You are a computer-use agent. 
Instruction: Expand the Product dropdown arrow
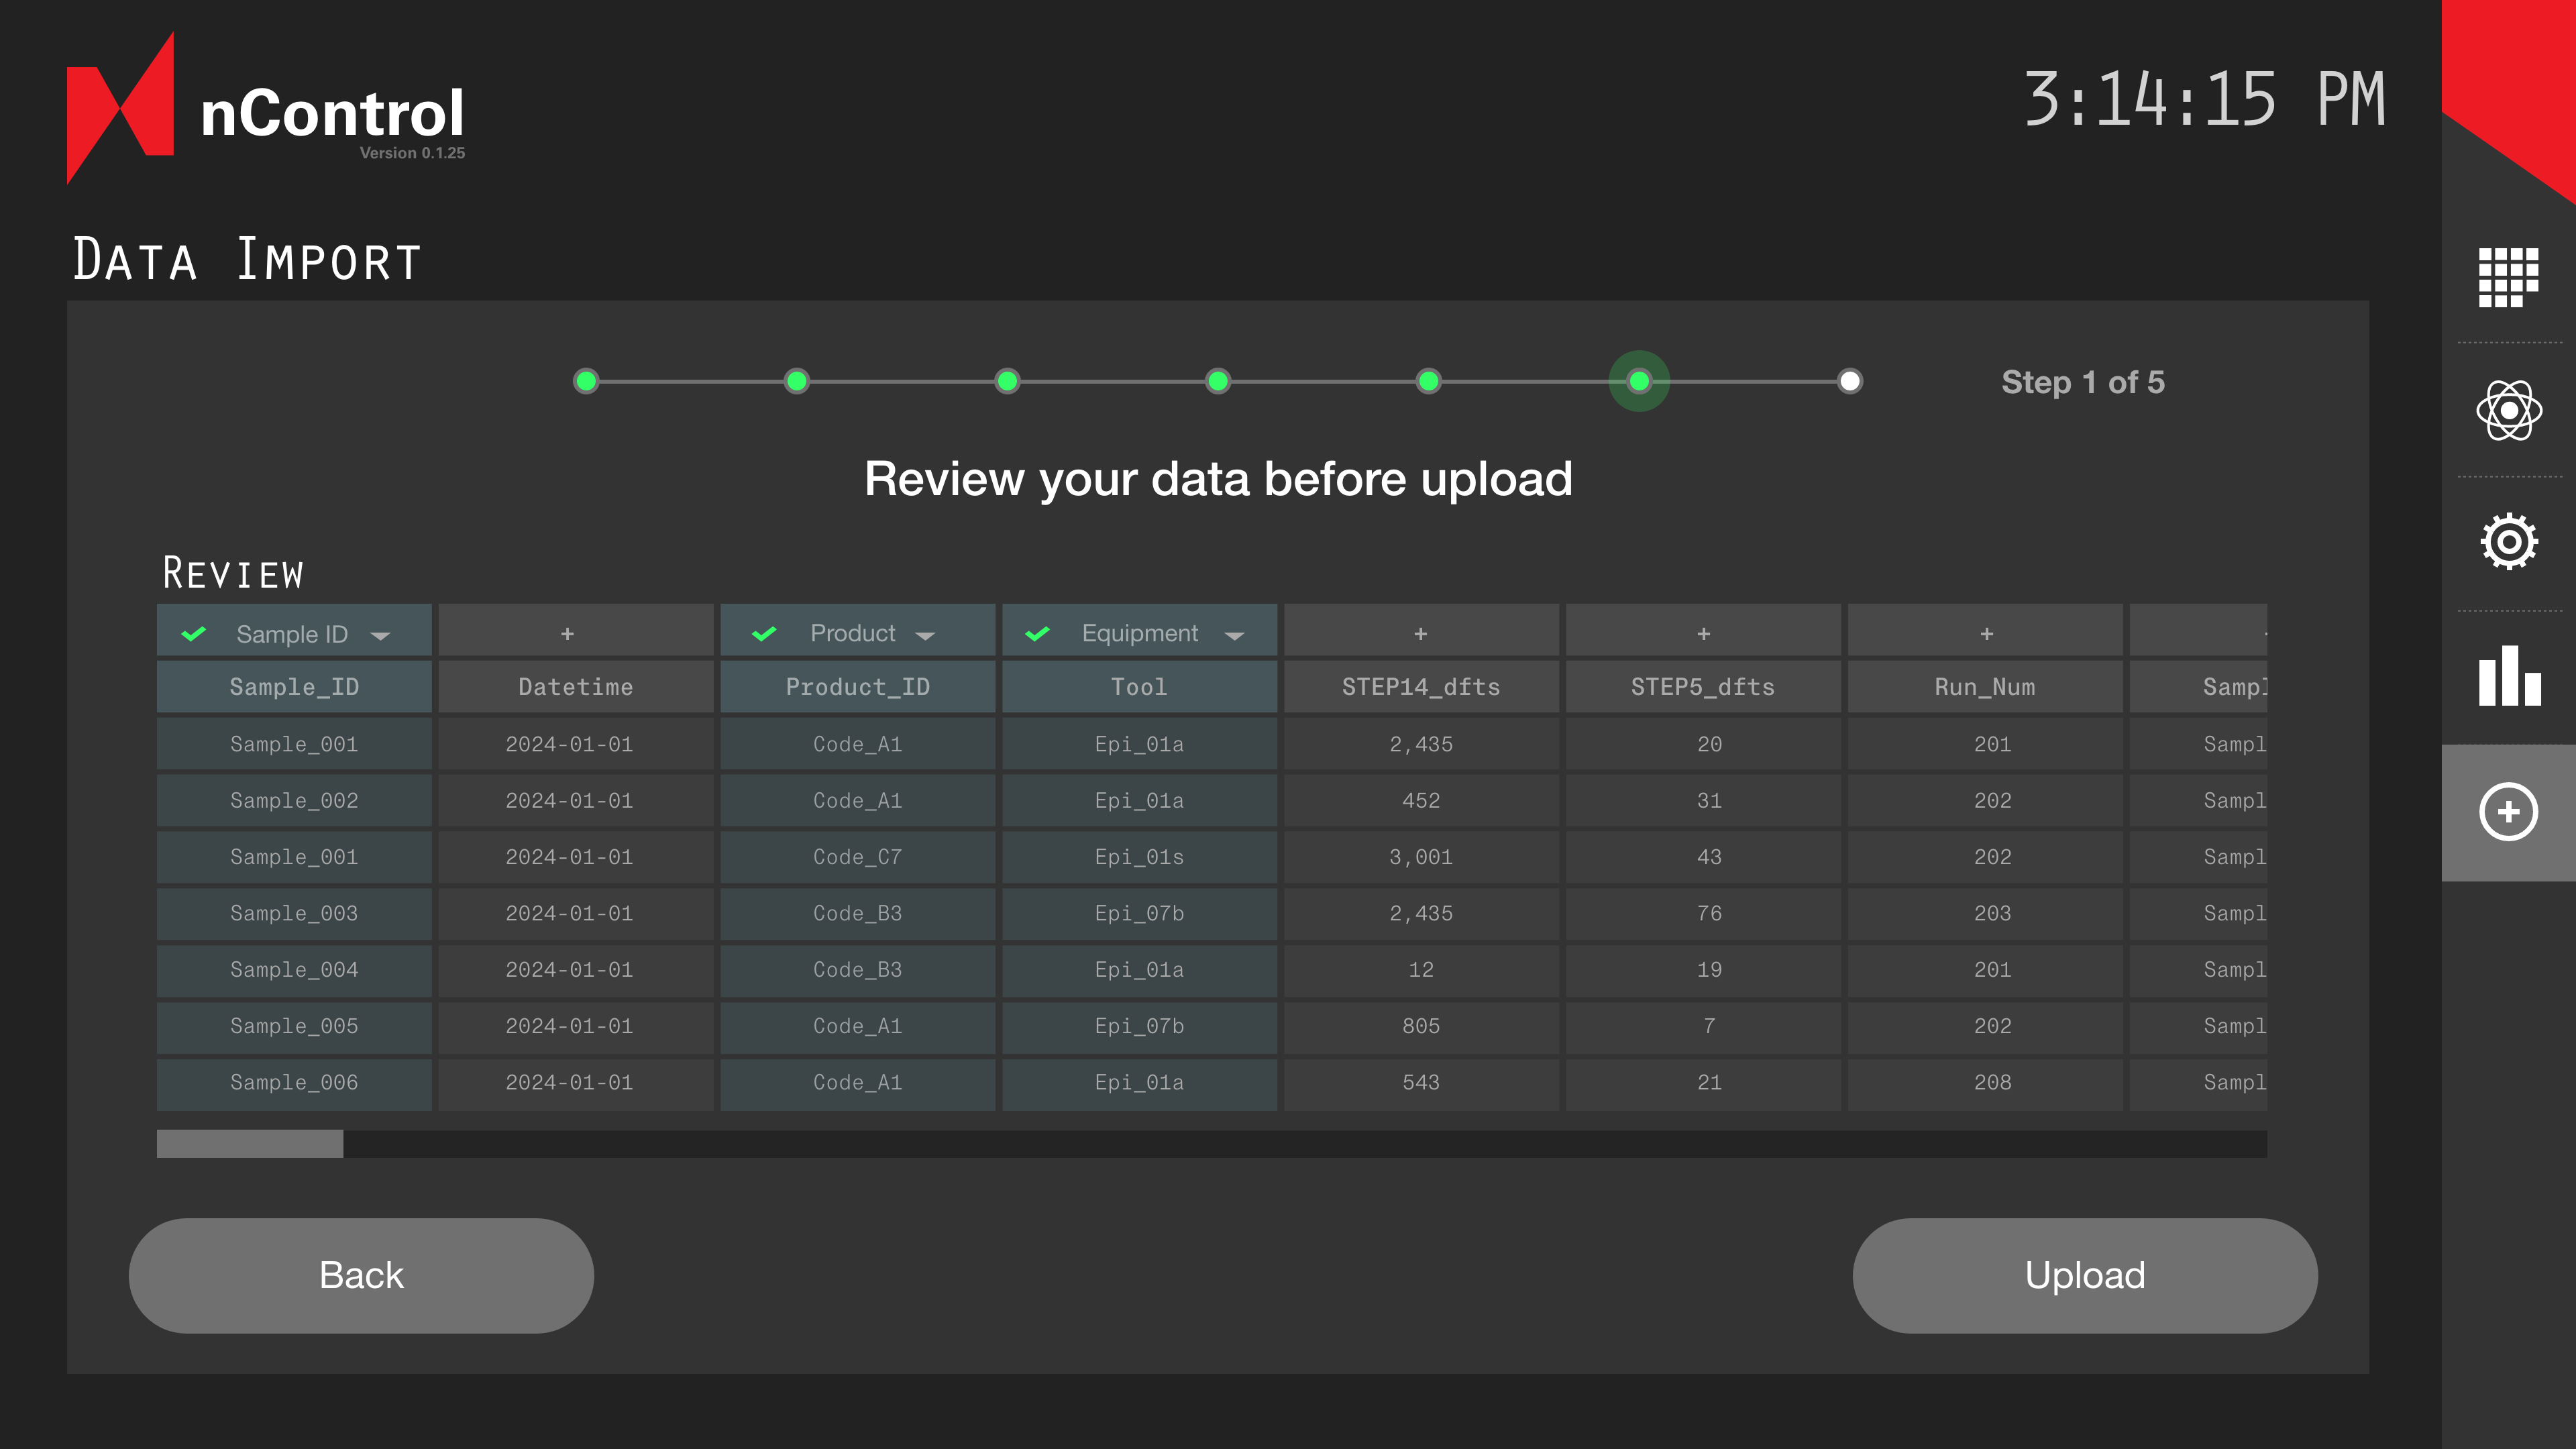pos(925,636)
